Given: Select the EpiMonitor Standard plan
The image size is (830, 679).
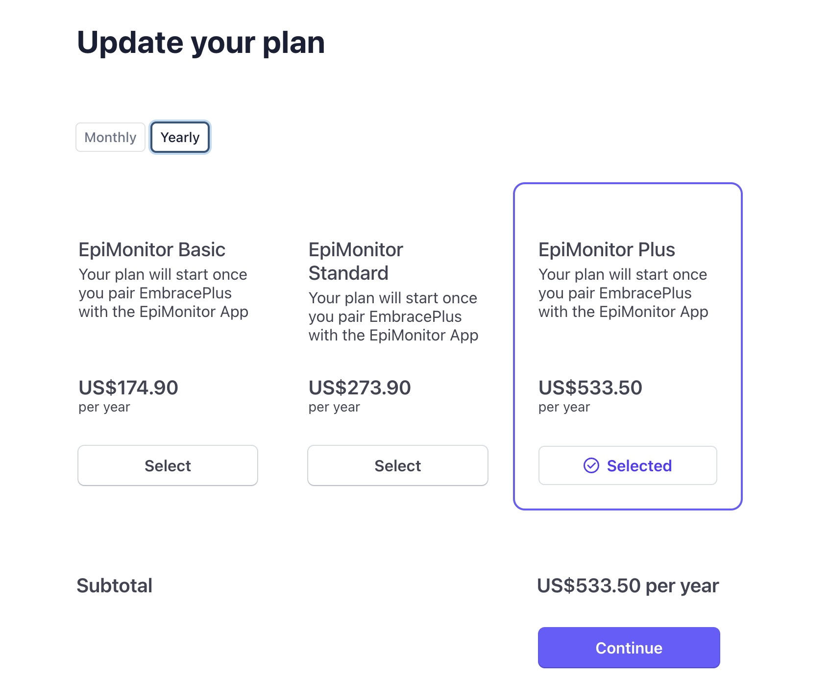Looking at the screenshot, I should (x=397, y=465).
